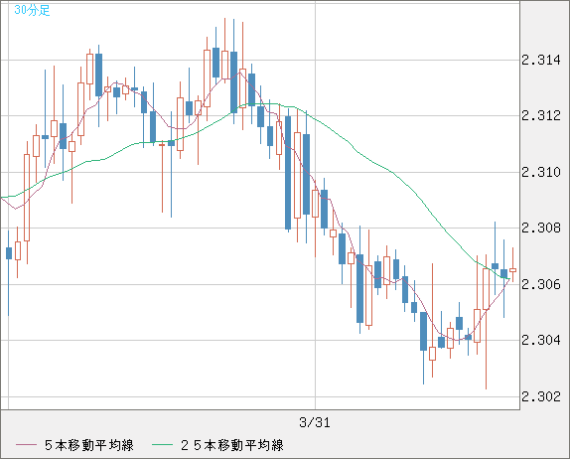Click the purple 5-period legend line swatch
This screenshot has height=459, width=570.
pyautogui.click(x=26, y=445)
